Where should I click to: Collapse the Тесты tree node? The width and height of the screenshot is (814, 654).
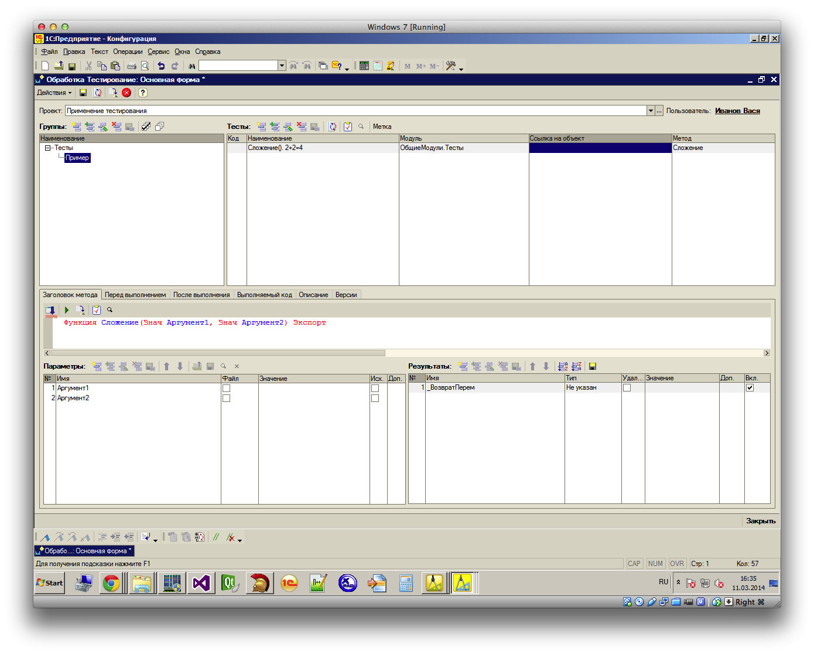tap(47, 148)
